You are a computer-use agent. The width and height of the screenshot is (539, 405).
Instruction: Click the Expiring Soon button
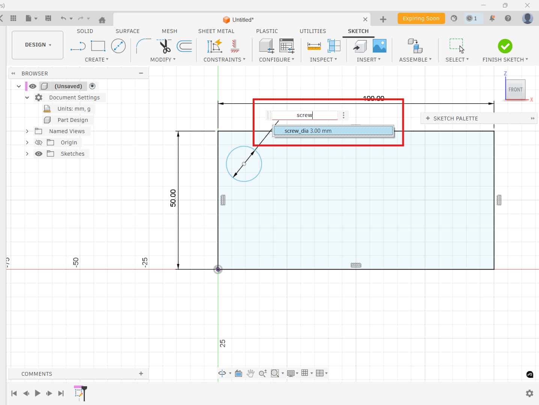[421, 18]
